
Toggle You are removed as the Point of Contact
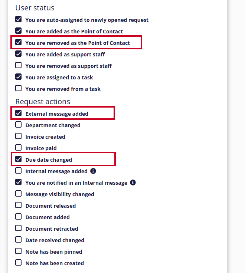(x=18, y=42)
